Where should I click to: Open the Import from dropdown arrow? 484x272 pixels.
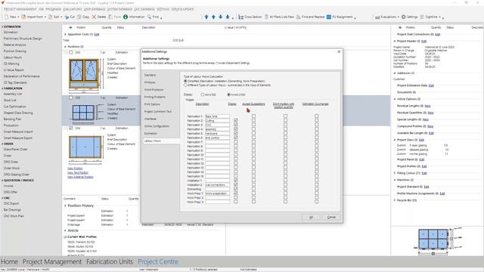(45, 17)
